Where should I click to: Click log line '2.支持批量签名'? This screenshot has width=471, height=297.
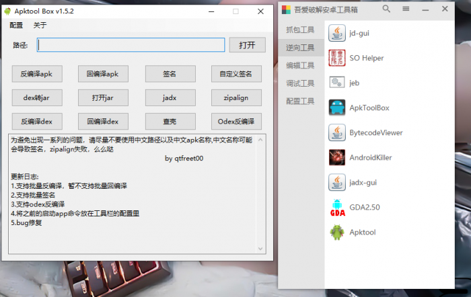pyautogui.click(x=33, y=196)
